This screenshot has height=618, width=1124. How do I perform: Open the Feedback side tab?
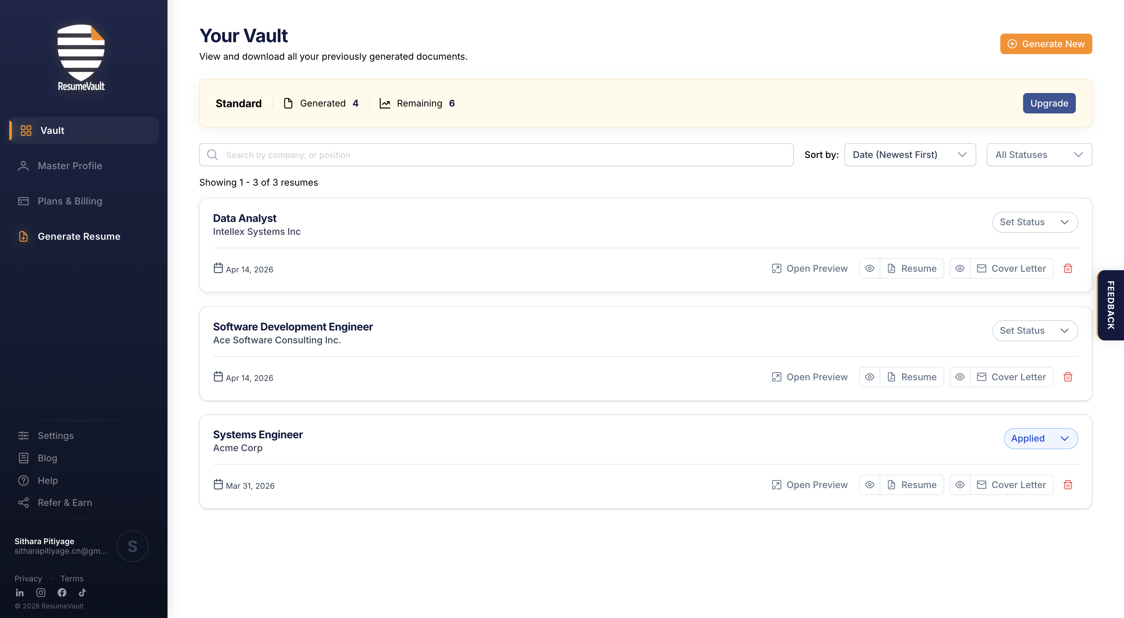pos(1111,305)
